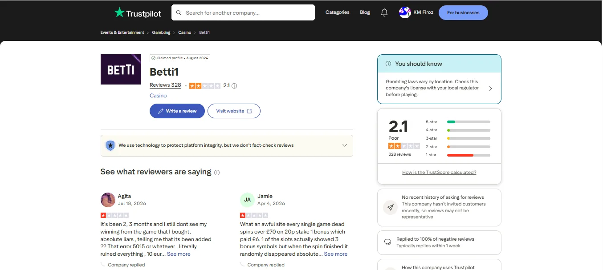The width and height of the screenshot is (603, 270).
Task: Open the gambling laws notice arrow
Action: pos(490,89)
